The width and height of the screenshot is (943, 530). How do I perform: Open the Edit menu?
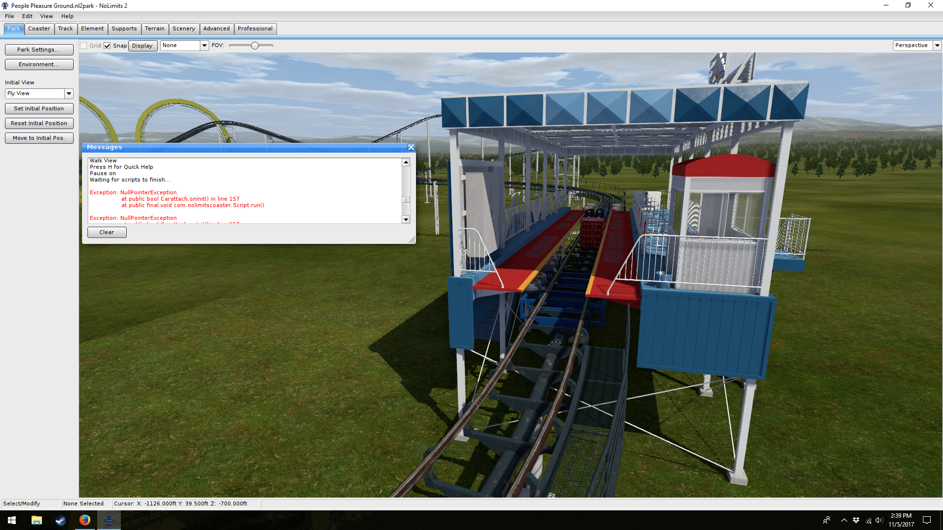point(27,16)
